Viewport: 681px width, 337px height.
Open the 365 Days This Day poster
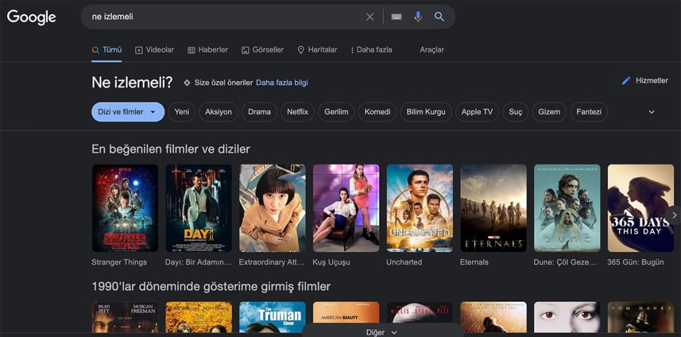tap(640, 208)
